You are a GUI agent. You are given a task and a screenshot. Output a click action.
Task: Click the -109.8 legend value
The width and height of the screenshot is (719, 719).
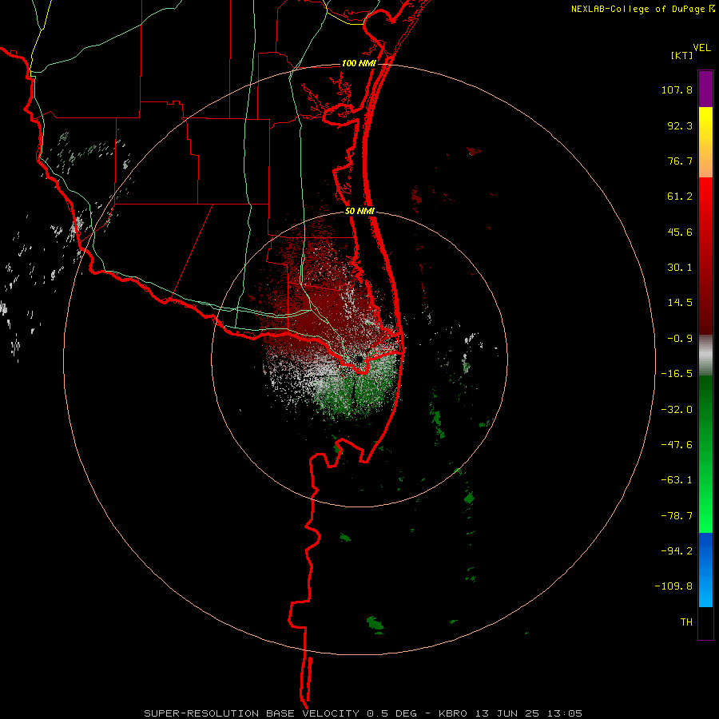point(673,586)
